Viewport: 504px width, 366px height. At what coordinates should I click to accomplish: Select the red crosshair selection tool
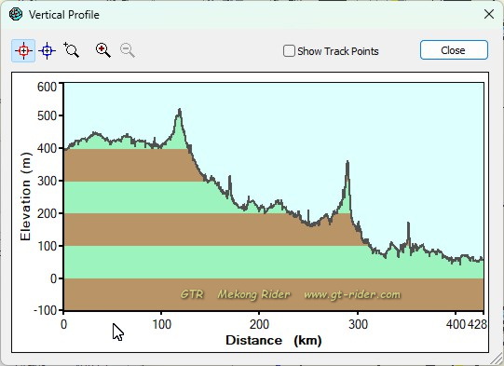click(23, 51)
